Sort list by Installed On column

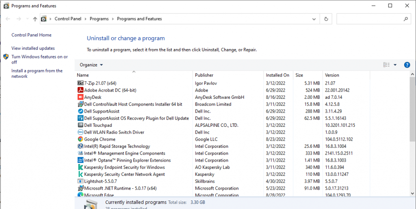click(277, 75)
